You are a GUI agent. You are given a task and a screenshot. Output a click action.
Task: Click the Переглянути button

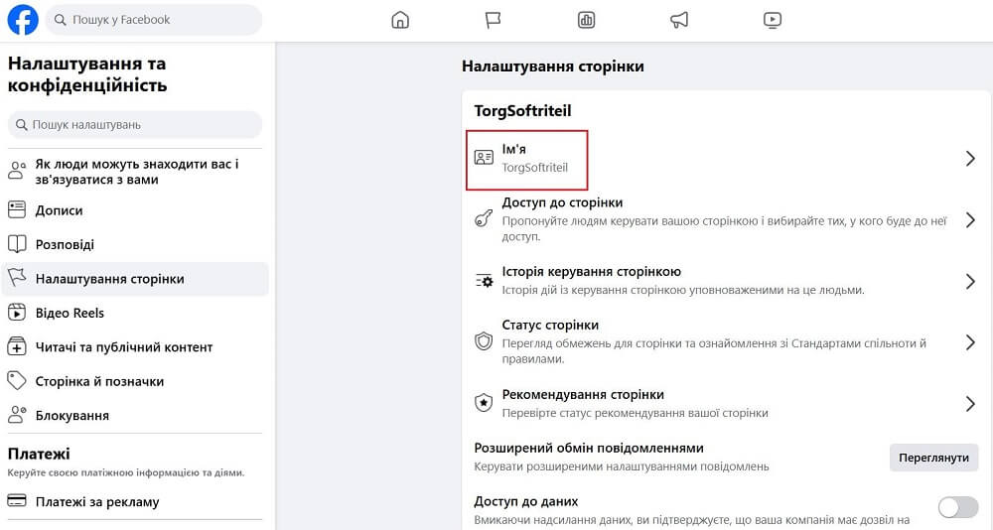(x=932, y=458)
